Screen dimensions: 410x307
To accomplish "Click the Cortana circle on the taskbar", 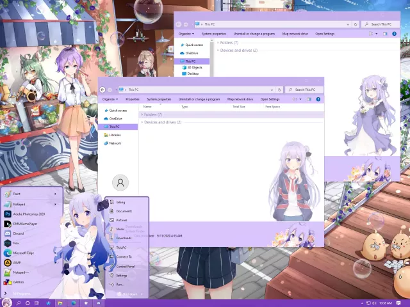I will coord(28,303).
